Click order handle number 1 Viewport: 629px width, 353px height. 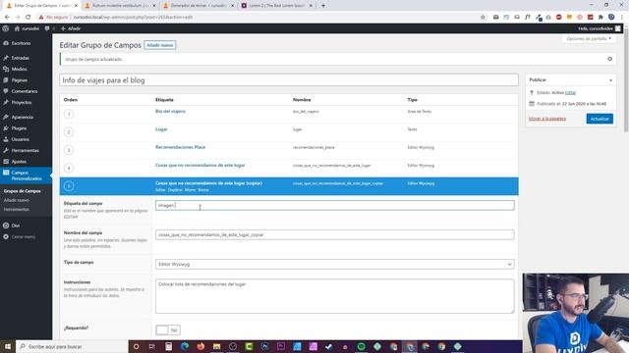69,114
